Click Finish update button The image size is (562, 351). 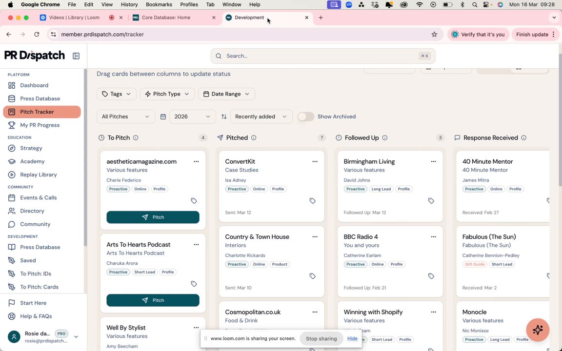tap(532, 35)
